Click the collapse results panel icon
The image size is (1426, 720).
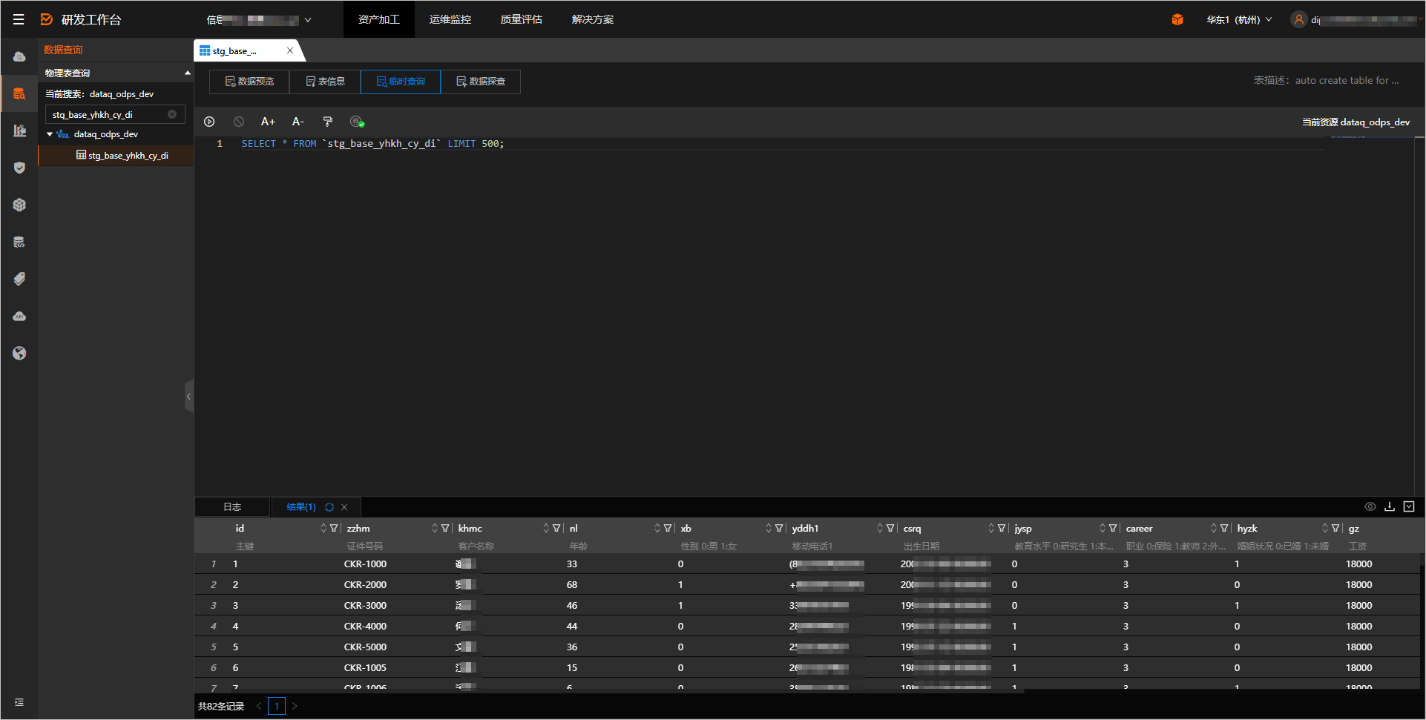[x=1409, y=506]
